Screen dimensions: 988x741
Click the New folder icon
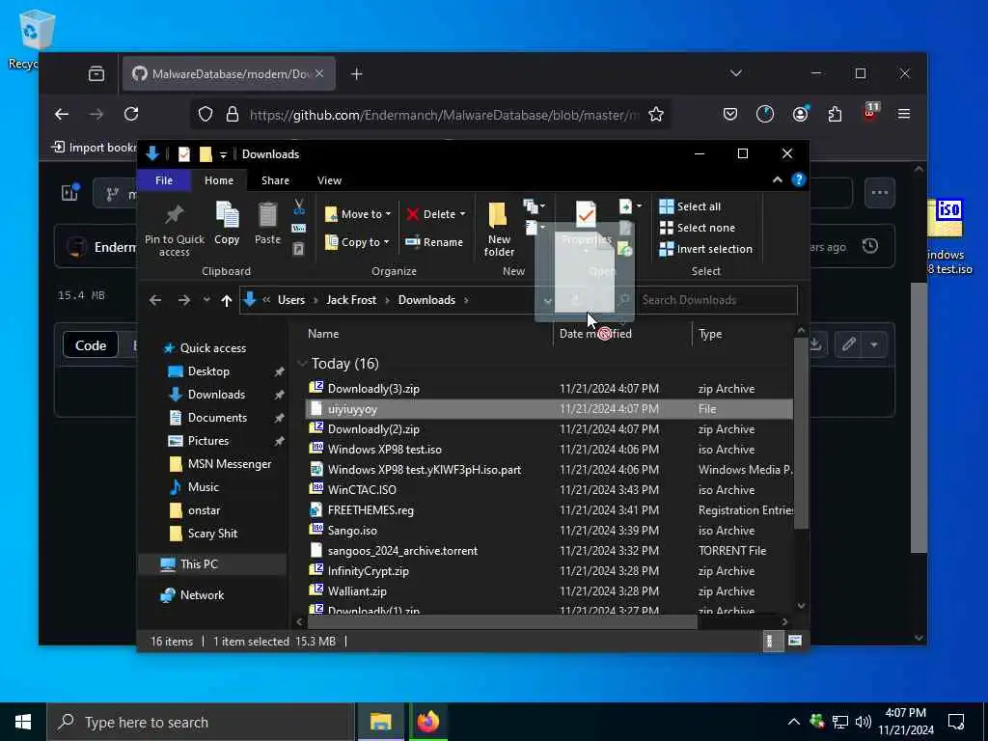[x=499, y=215]
